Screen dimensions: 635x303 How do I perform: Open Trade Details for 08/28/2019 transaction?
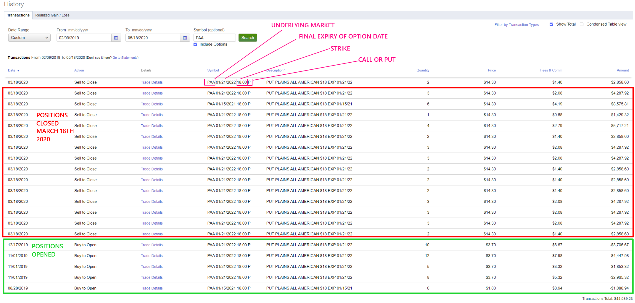coord(152,288)
